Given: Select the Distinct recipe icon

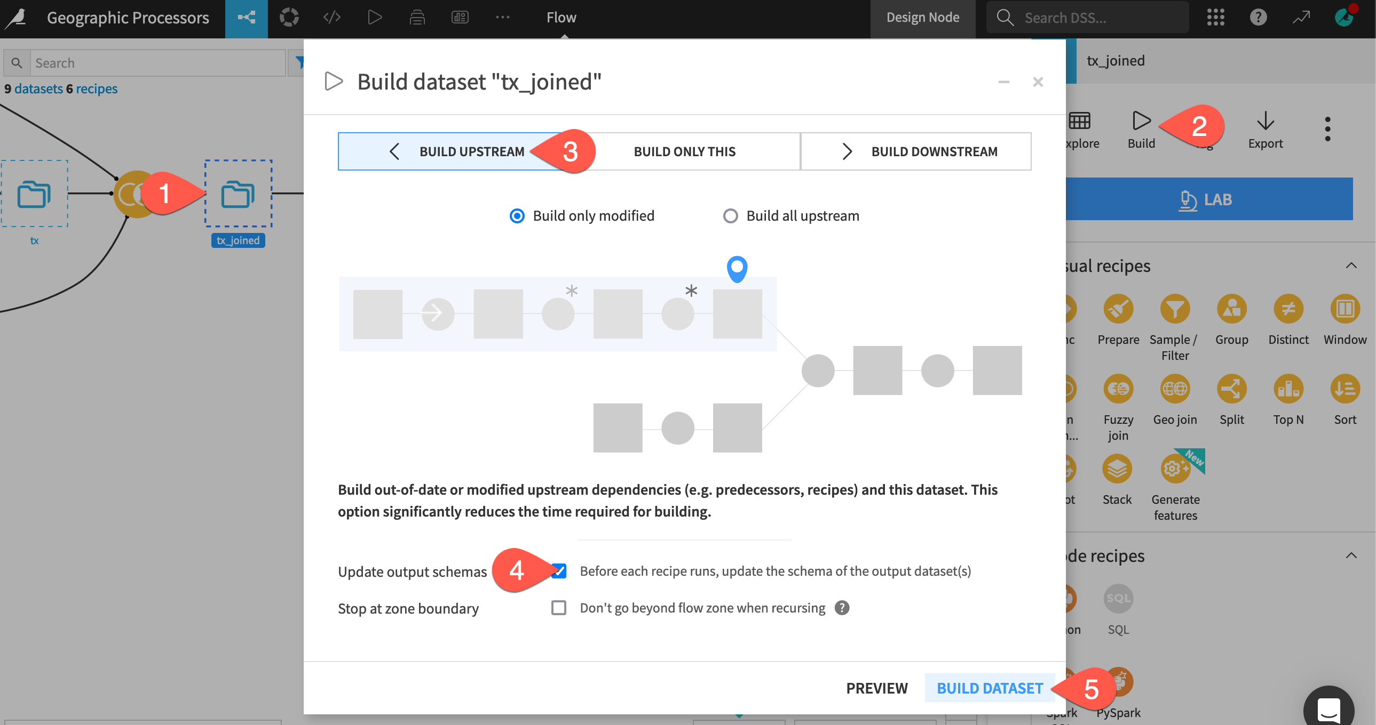Looking at the screenshot, I should pos(1288,309).
